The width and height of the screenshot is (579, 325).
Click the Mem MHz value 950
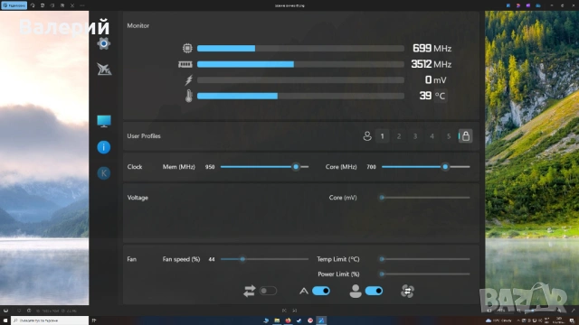(210, 167)
